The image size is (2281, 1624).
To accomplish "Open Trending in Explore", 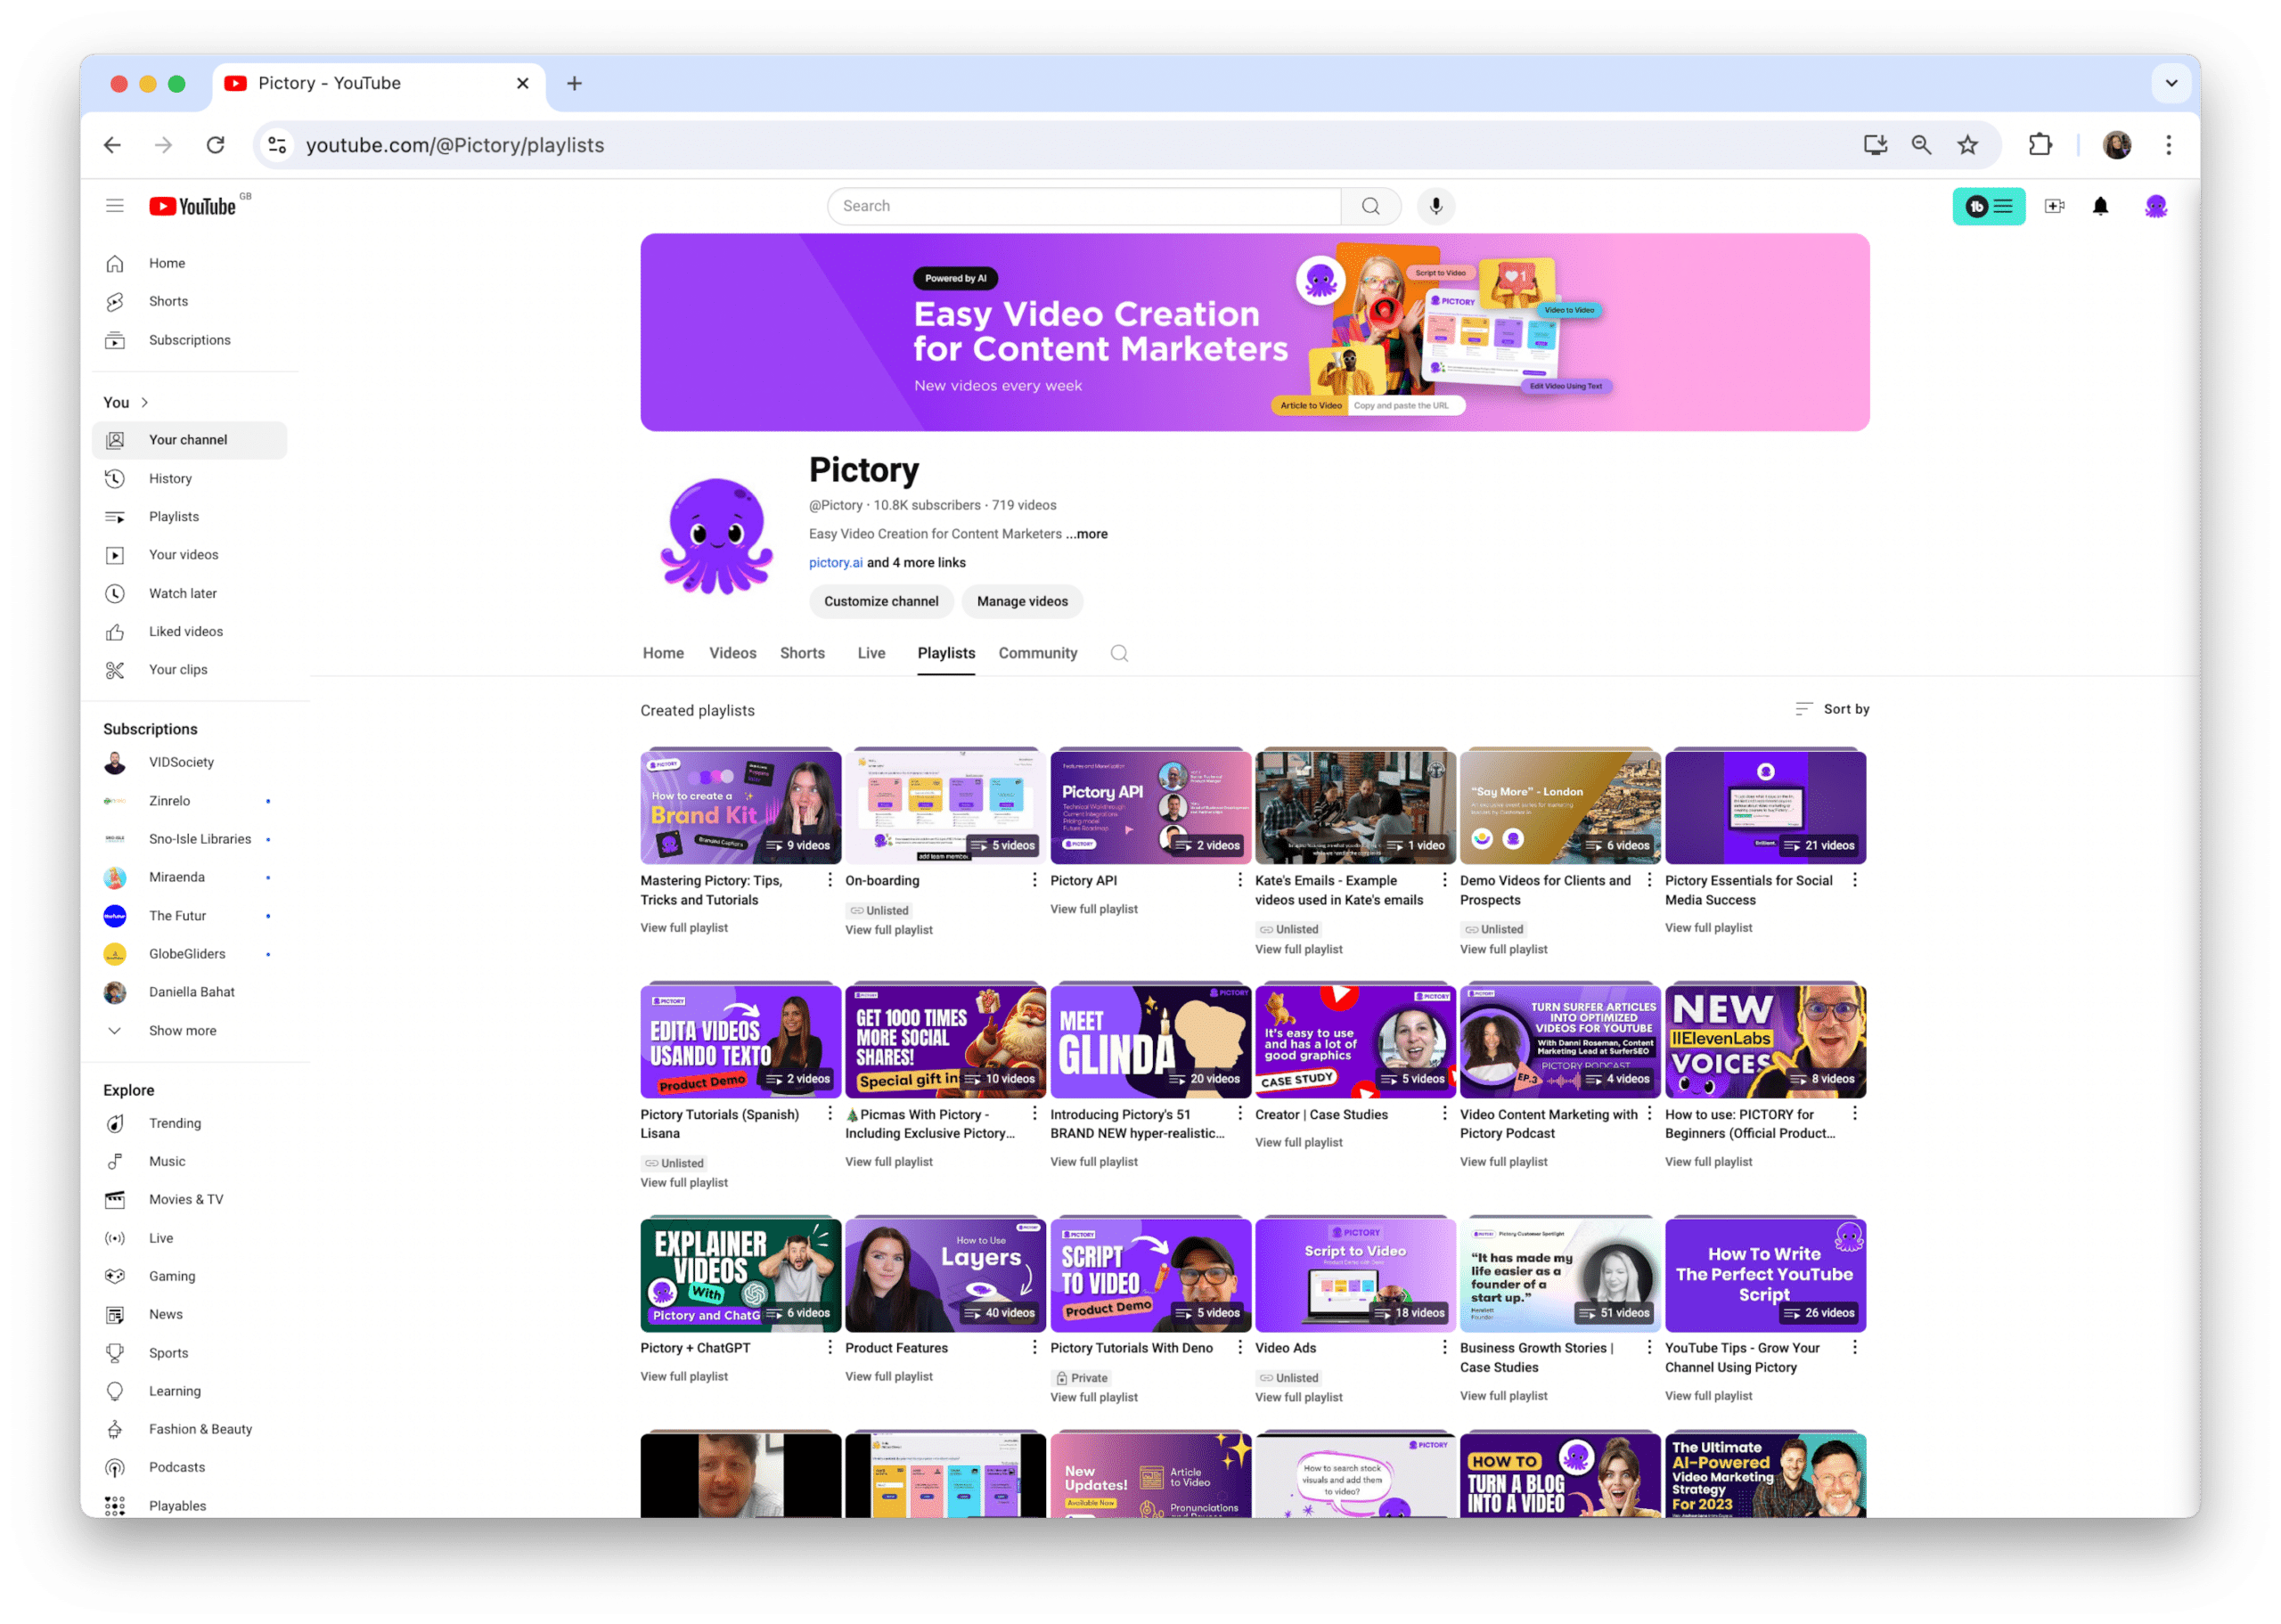I will click(190, 1123).
